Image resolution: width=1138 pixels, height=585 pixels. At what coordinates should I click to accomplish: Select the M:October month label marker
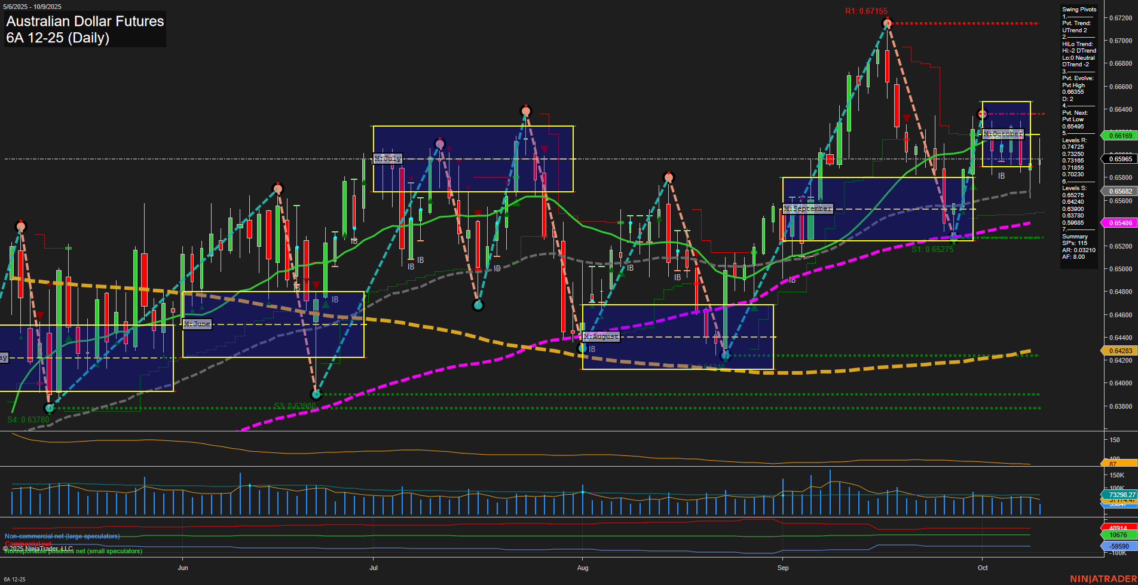(1002, 134)
